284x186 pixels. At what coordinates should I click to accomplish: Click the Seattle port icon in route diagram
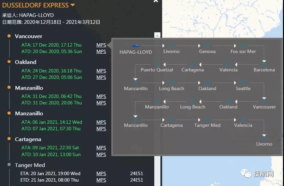tap(243, 83)
